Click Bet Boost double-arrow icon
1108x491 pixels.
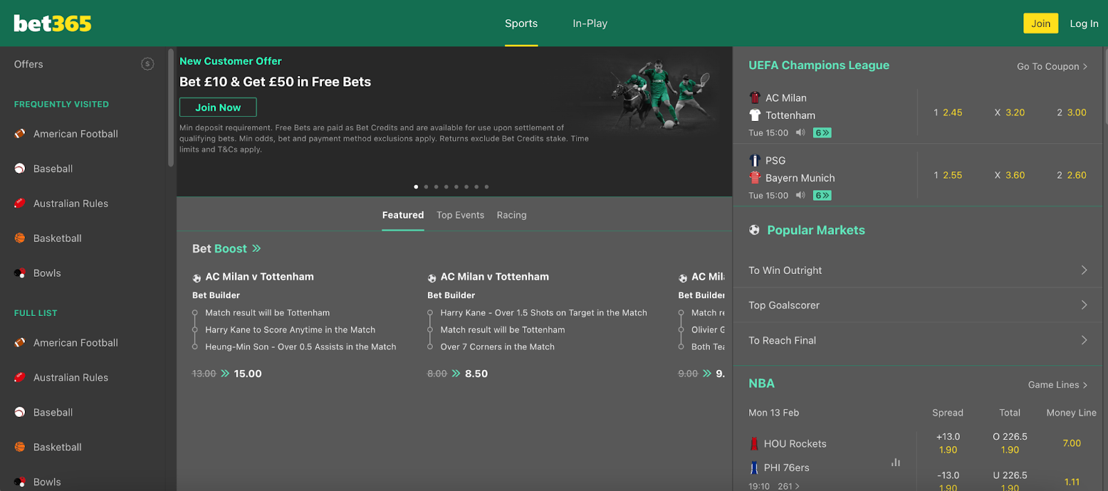point(256,248)
